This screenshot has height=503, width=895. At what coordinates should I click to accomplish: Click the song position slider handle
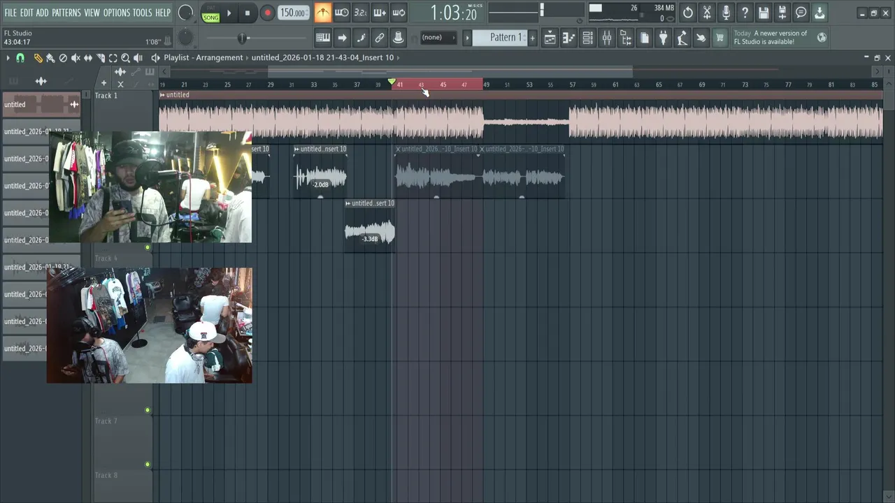[242, 38]
